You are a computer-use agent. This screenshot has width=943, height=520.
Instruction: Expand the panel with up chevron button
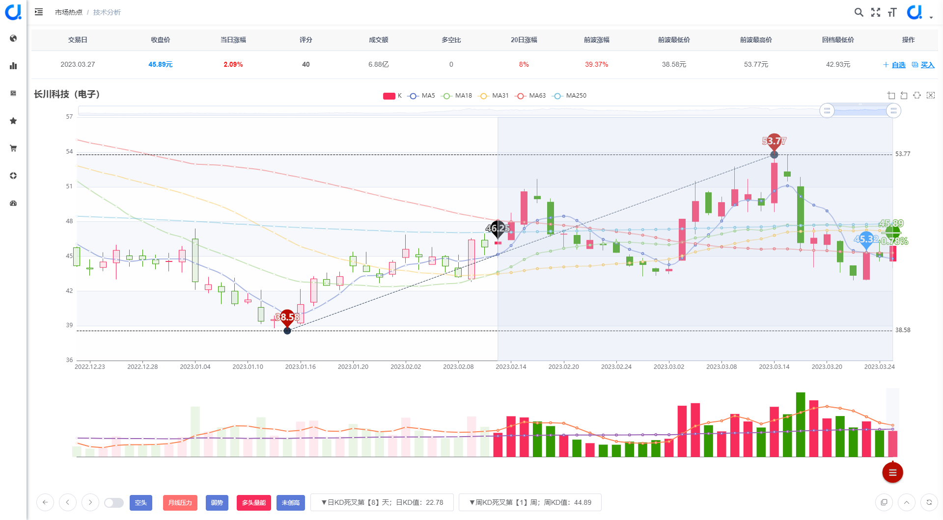tap(907, 502)
